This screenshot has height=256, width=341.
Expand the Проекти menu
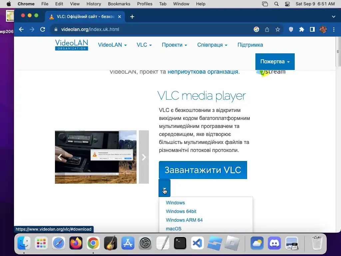point(174,45)
